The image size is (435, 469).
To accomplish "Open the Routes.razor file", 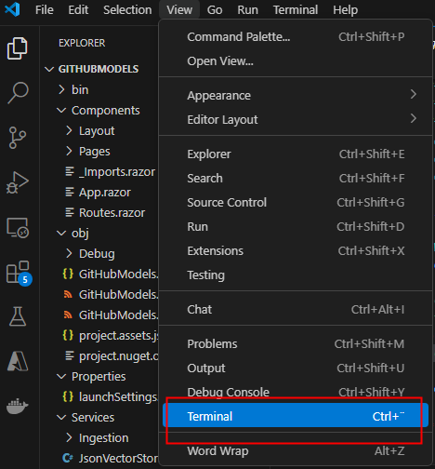I will [x=112, y=213].
